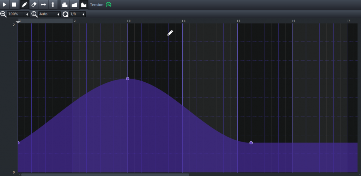Click the horizontal scrollbar thumb
The image size is (361, 176).
(105, 175)
